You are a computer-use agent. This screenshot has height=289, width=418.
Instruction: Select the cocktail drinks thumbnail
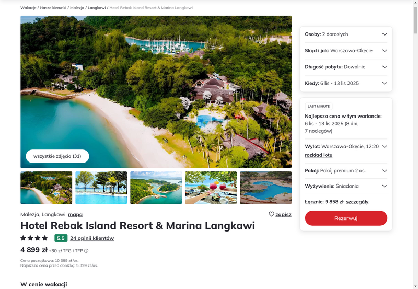[211, 188]
